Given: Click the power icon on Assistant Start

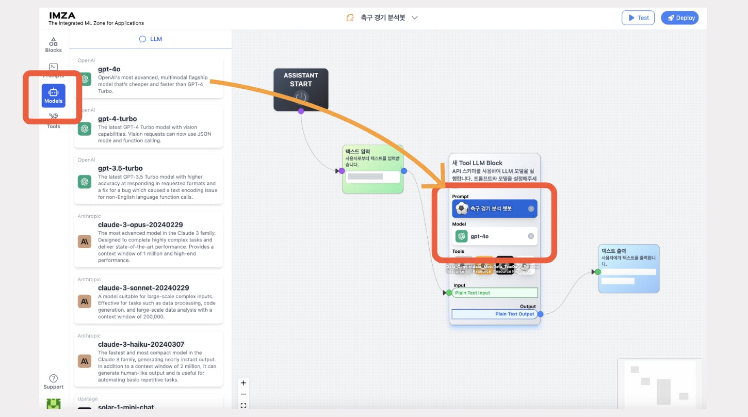Looking at the screenshot, I should click(x=301, y=97).
